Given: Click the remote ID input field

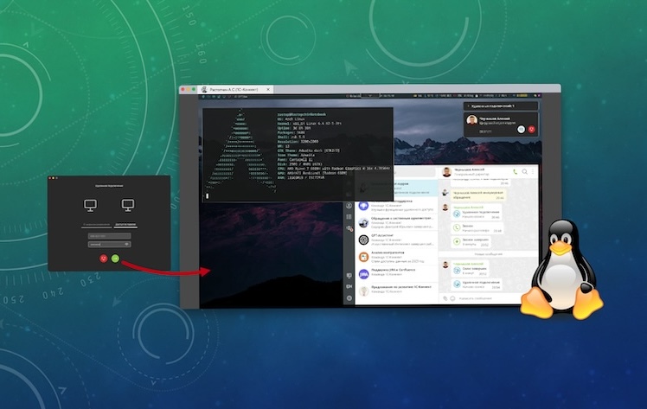Looking at the screenshot, I should point(108,235).
